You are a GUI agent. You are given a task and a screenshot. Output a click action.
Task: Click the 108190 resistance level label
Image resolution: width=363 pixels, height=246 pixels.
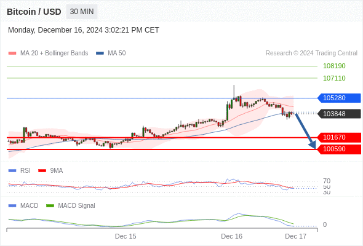tap(334, 66)
